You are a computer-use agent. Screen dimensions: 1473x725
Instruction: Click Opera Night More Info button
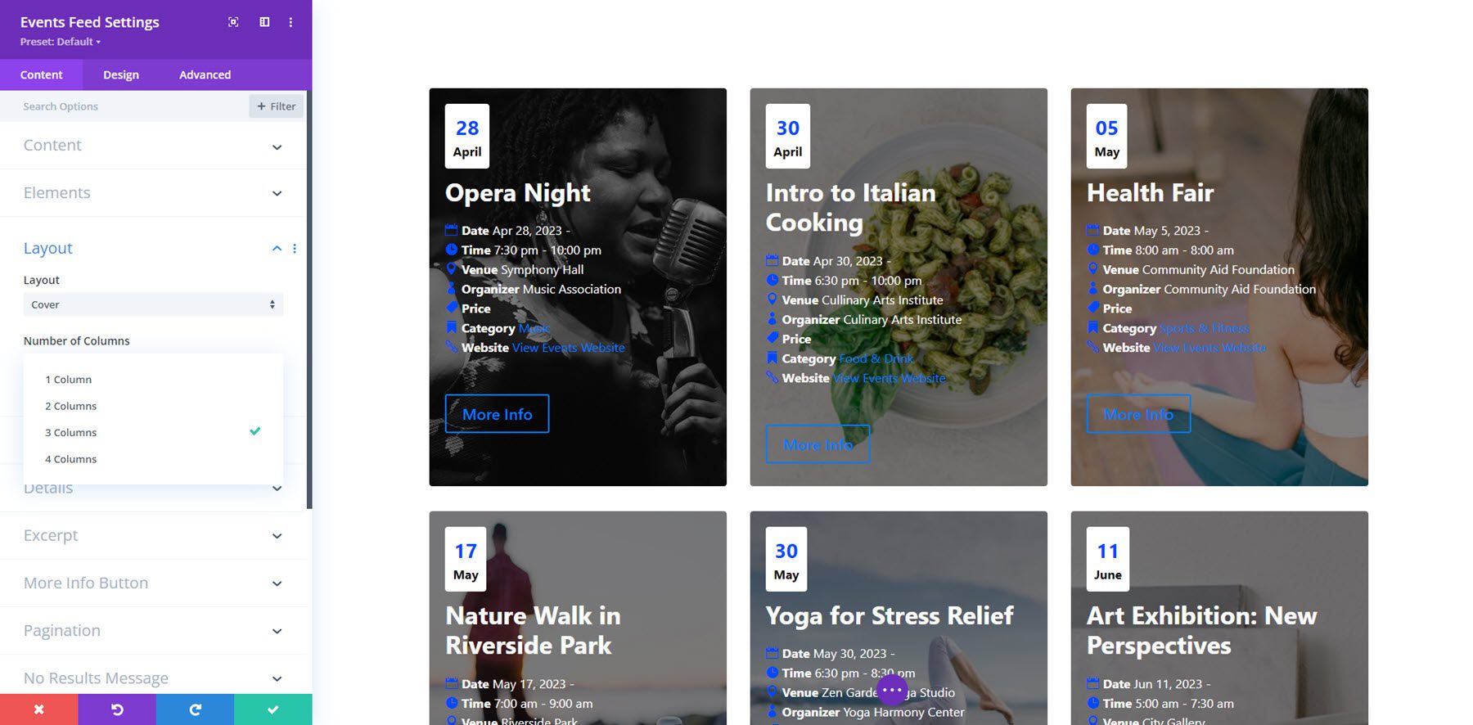tap(497, 414)
